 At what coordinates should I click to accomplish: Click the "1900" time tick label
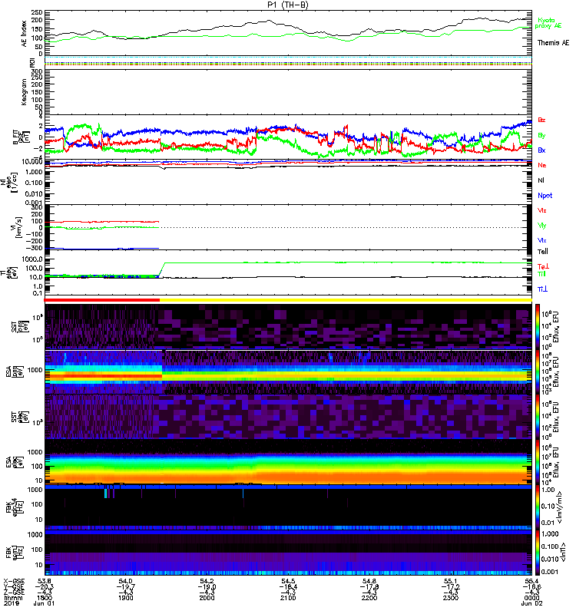click(125, 599)
